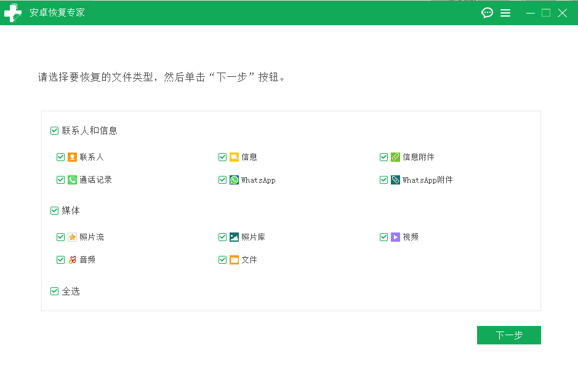Uncheck the 媒体 category checkbox
The width and height of the screenshot is (578, 385).
54,210
